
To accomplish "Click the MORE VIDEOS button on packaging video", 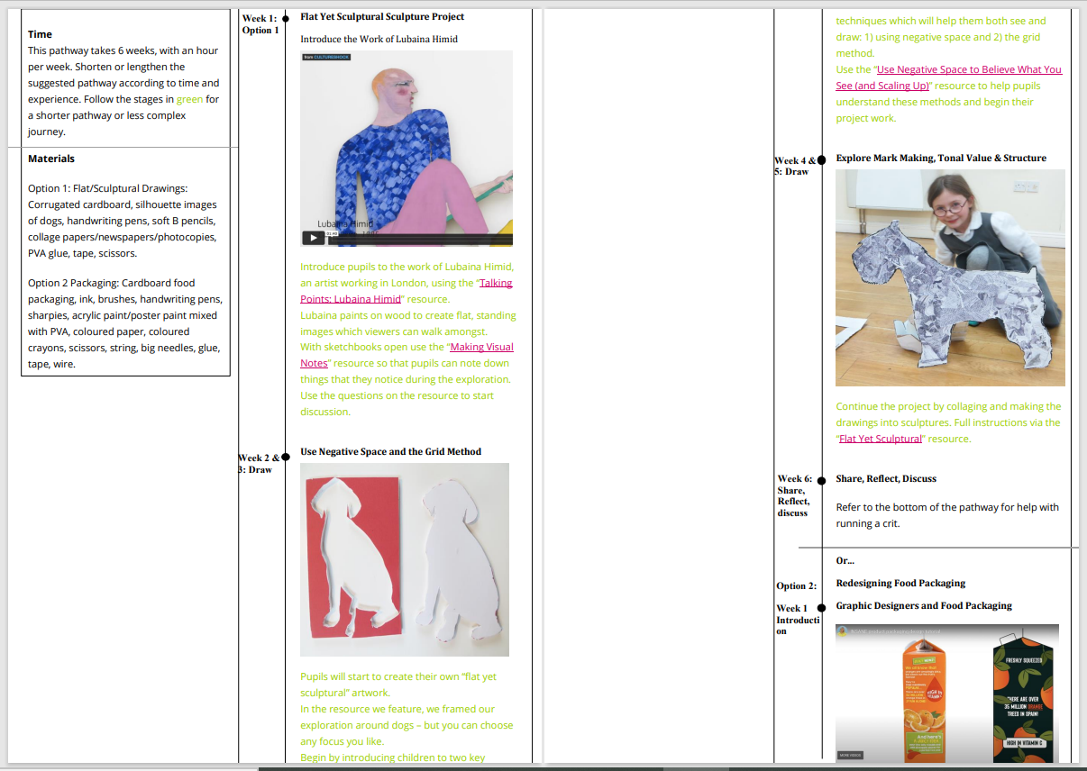I will (x=849, y=755).
